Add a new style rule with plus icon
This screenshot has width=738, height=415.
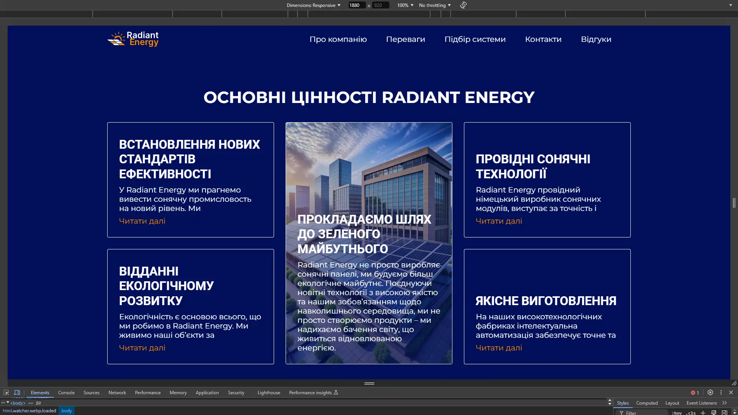(703, 413)
